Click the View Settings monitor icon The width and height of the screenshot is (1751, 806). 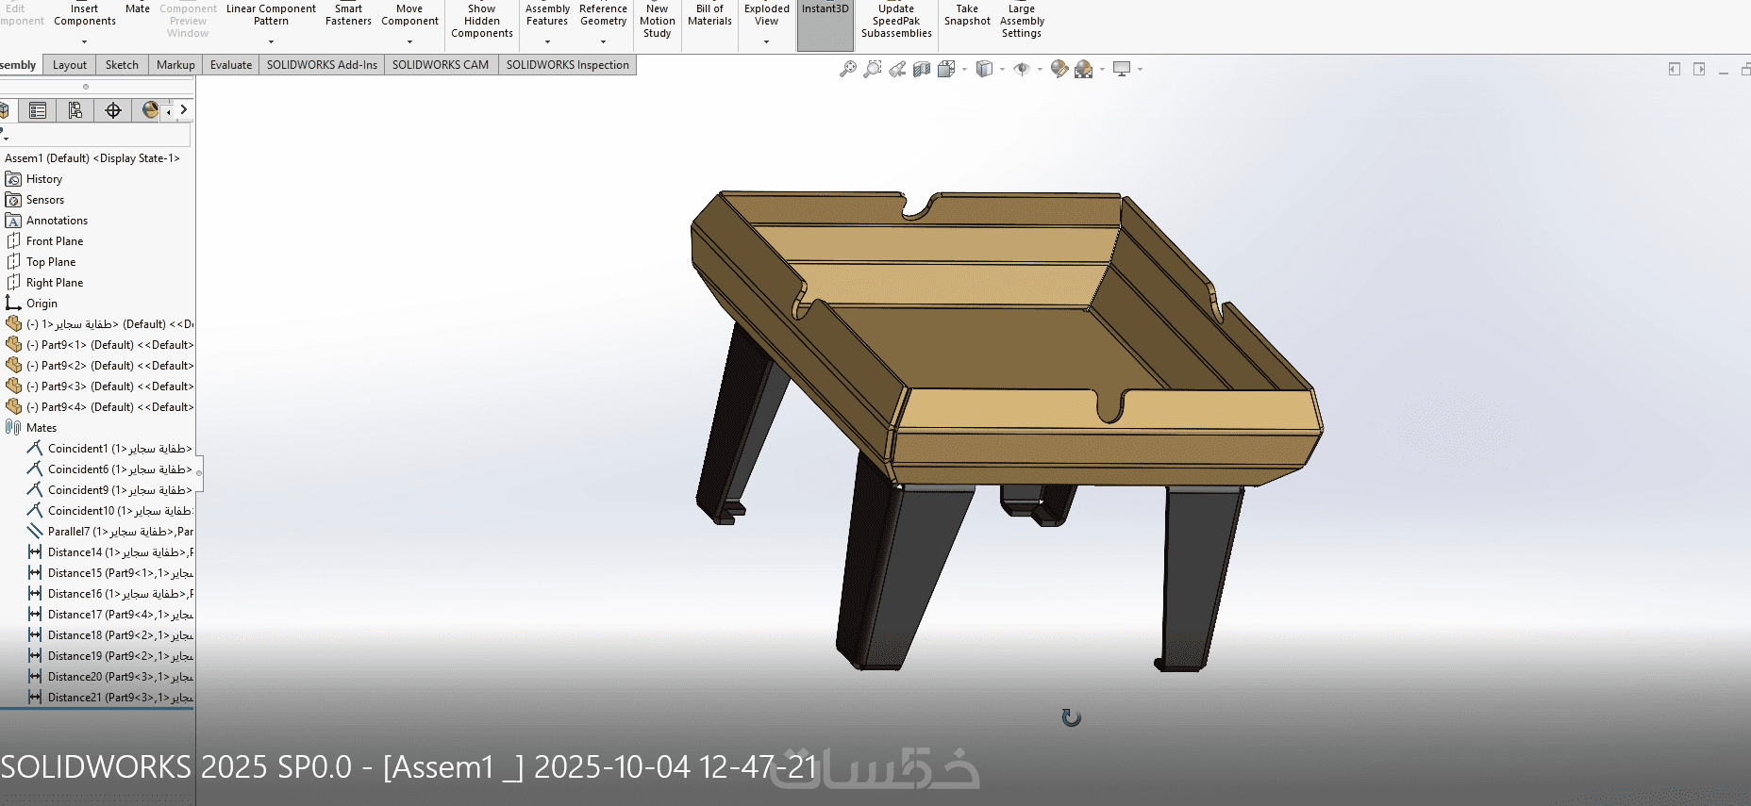coord(1122,69)
